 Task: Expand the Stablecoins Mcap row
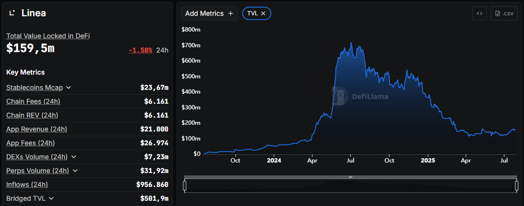pos(68,87)
